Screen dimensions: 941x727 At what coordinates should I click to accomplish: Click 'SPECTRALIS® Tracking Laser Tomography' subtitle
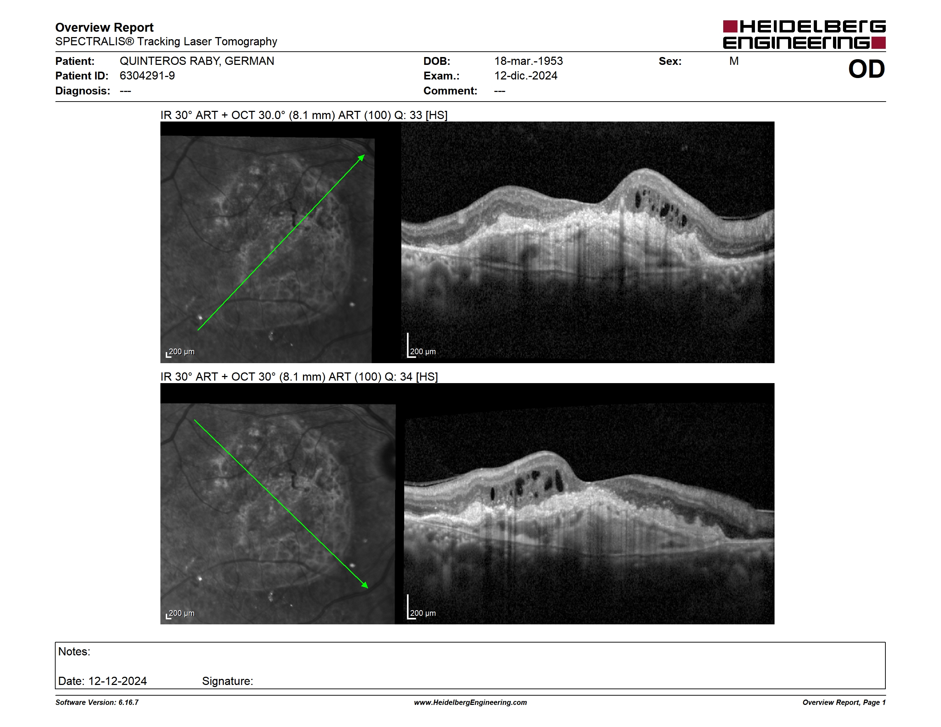pyautogui.click(x=166, y=42)
